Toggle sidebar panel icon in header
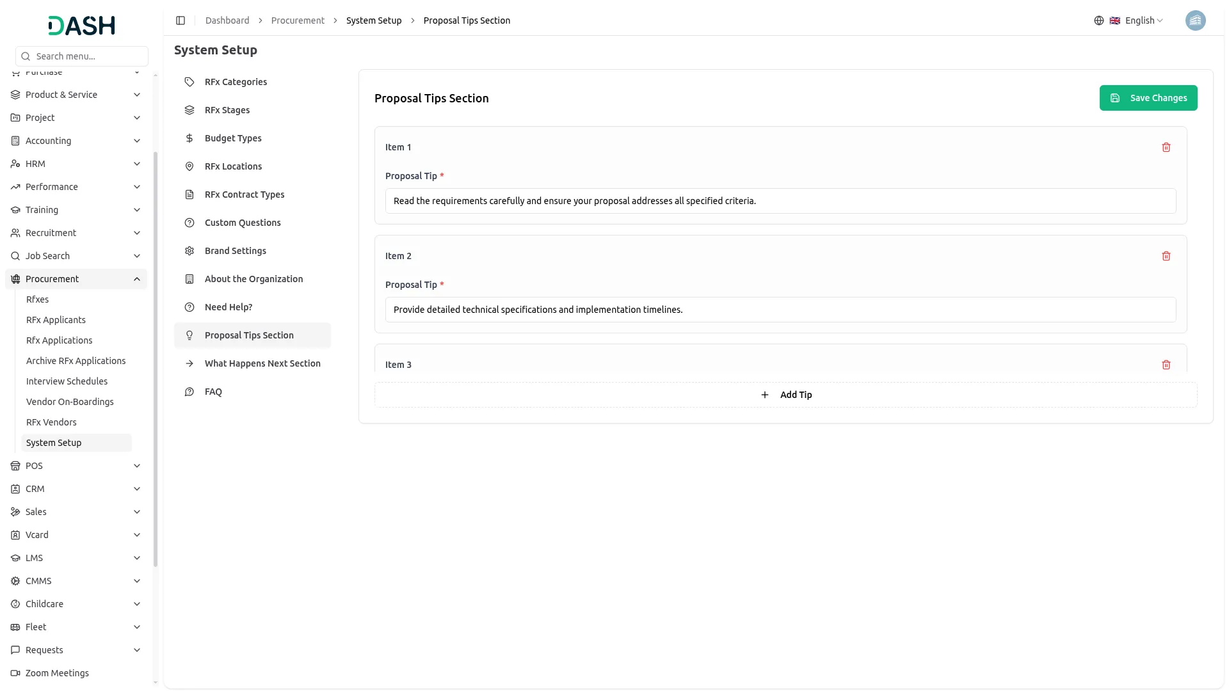The height and width of the screenshot is (691, 1229). 181,20
